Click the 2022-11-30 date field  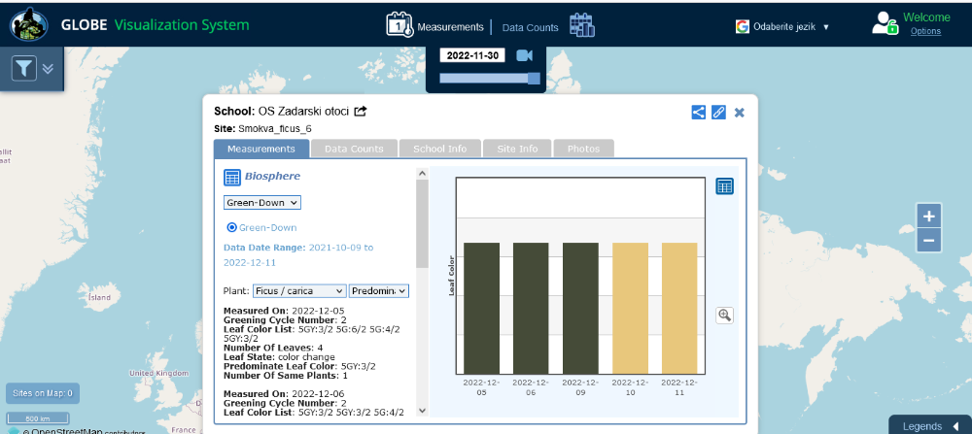point(472,55)
